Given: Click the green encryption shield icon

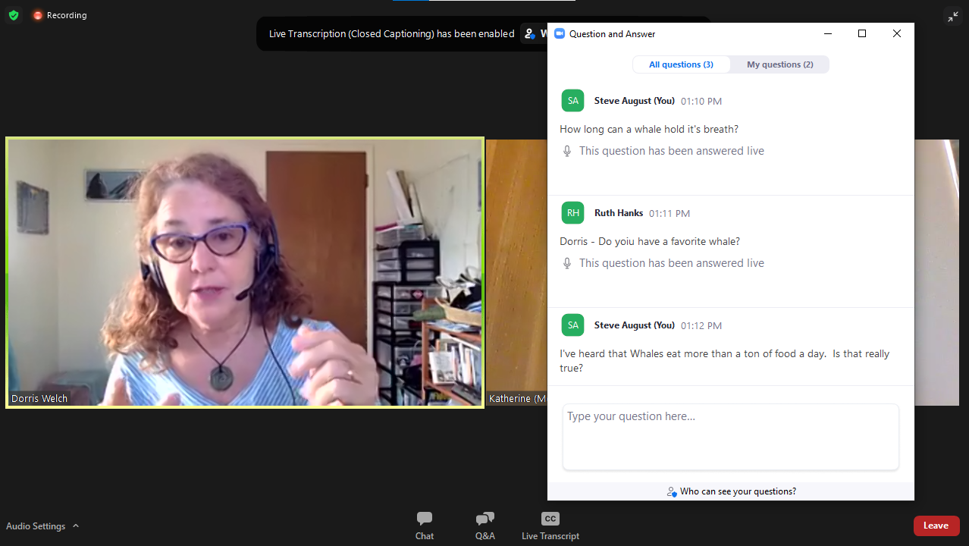Looking at the screenshot, I should (13, 15).
